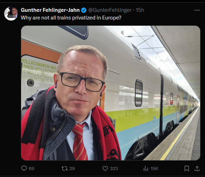Open Gunther Fehlinger-Jahn's profile avatar
The image size is (205, 177).
[x=11, y=14]
